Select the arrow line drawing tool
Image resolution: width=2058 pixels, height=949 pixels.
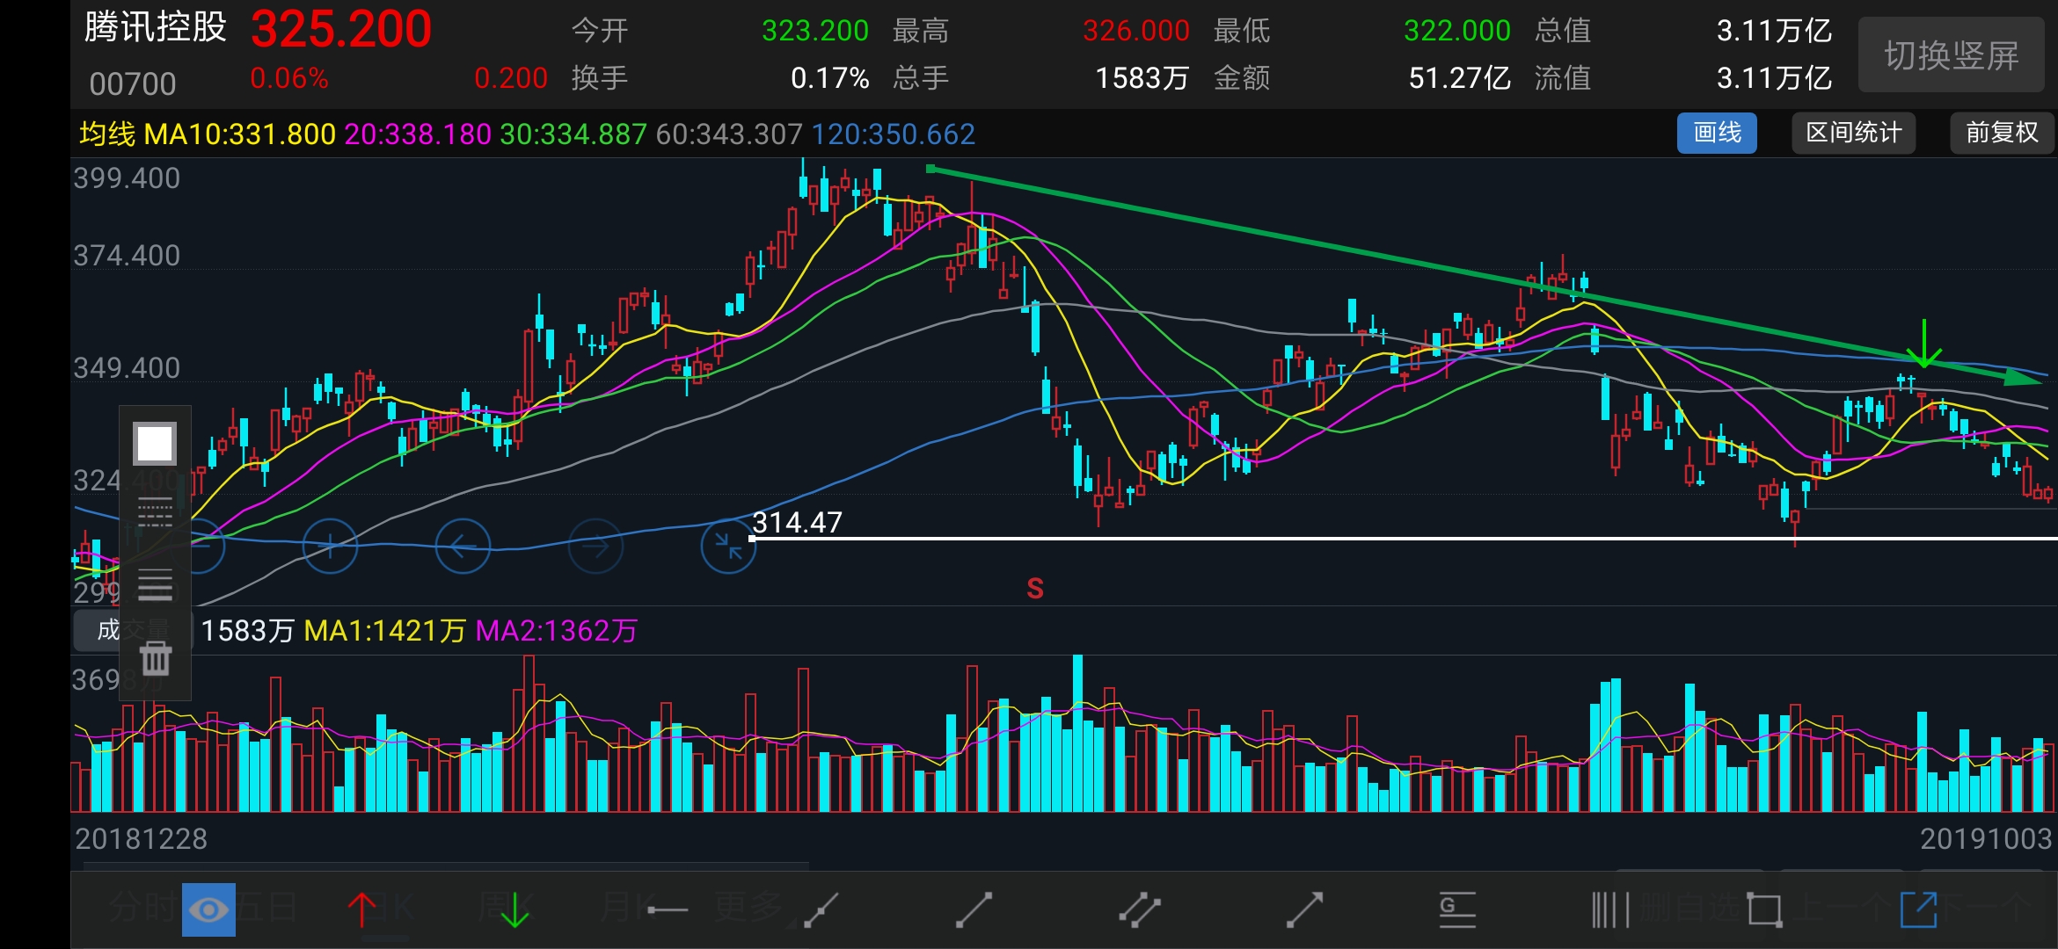pos(1304,909)
